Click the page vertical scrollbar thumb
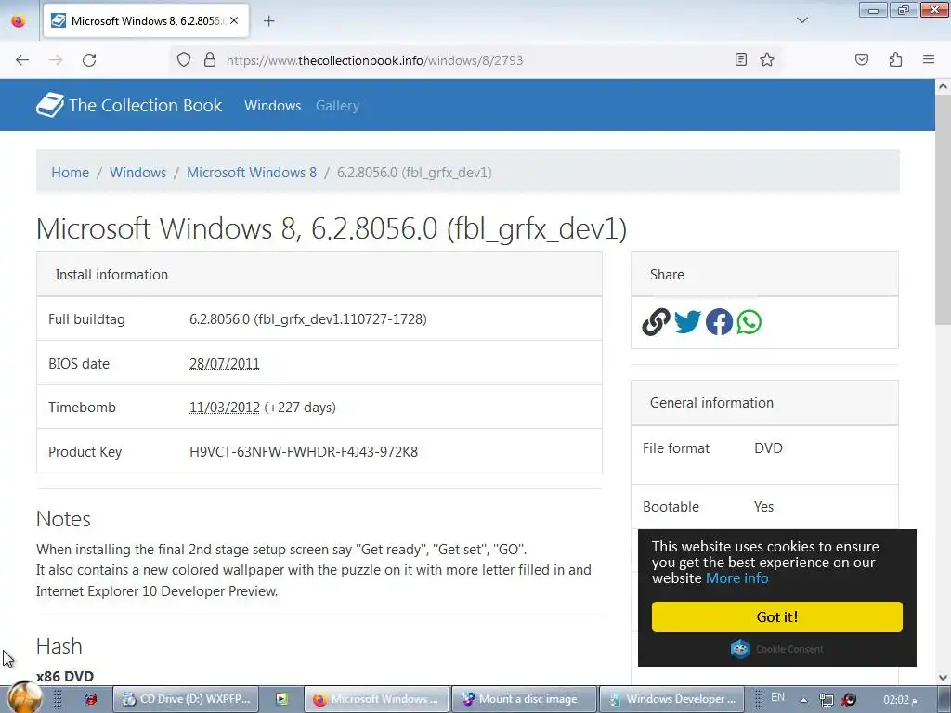This screenshot has width=951, height=713. click(943, 209)
